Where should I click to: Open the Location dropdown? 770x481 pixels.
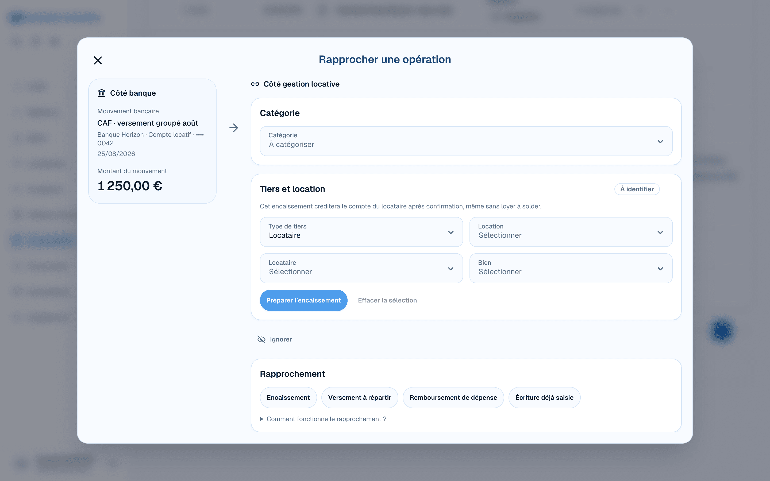click(571, 232)
